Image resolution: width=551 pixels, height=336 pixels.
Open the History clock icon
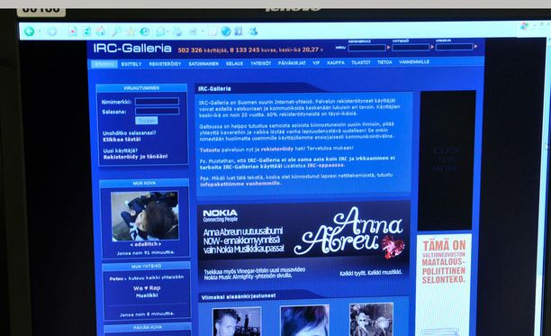click(144, 32)
